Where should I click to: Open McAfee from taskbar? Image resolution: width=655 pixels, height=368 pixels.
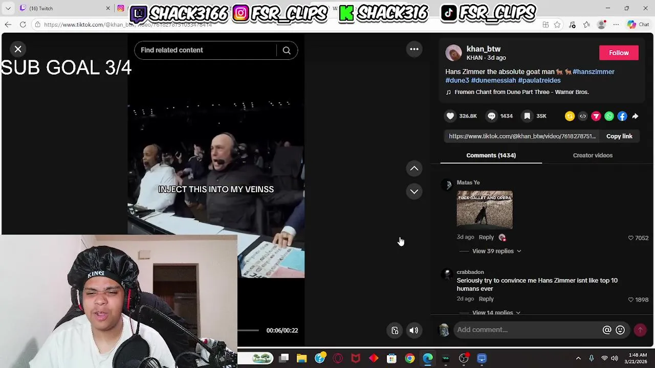356,358
